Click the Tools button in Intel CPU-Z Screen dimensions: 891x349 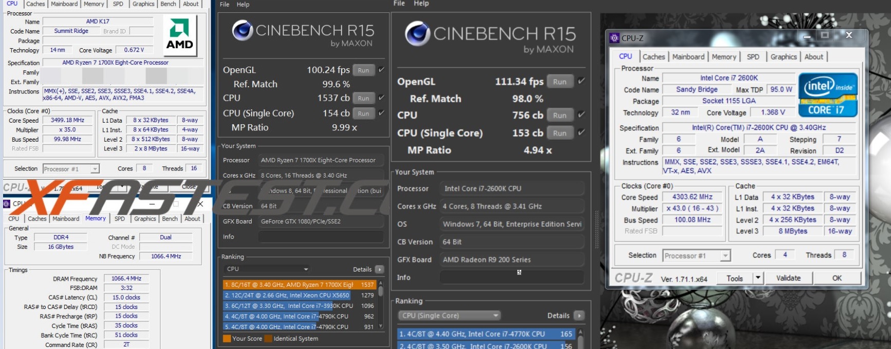click(735, 278)
